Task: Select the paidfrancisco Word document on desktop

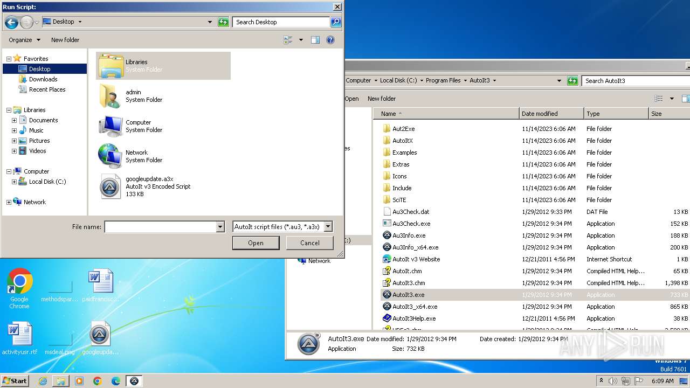Action: point(101,286)
